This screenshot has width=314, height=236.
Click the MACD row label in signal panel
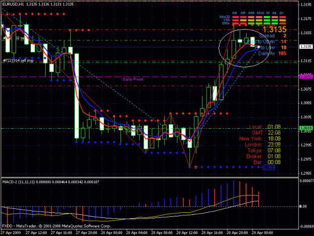(x=225, y=17)
